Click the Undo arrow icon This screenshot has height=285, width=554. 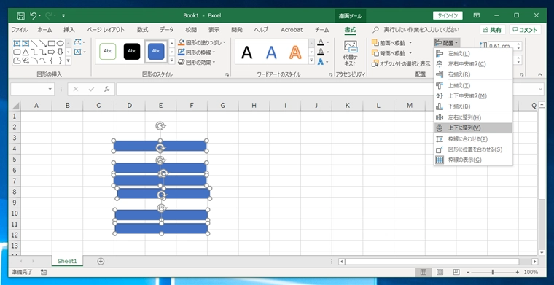[34, 15]
